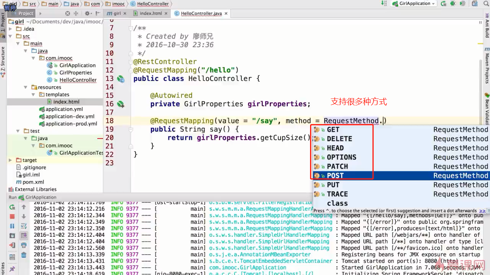This screenshot has height=275, width=490.
Task: Move up stack trace with up arrow
Action: click(24, 207)
